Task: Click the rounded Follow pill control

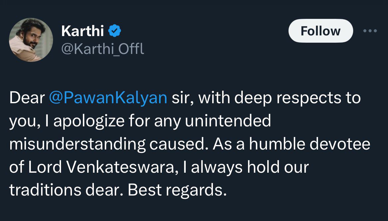Action: point(320,31)
